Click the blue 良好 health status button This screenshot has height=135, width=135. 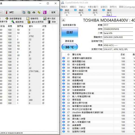[70, 32]
